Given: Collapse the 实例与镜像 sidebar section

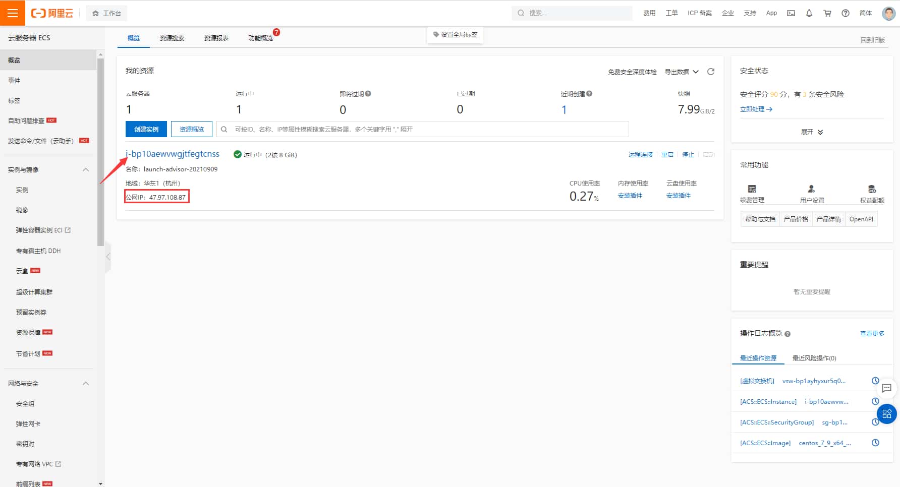Looking at the screenshot, I should click(x=86, y=170).
